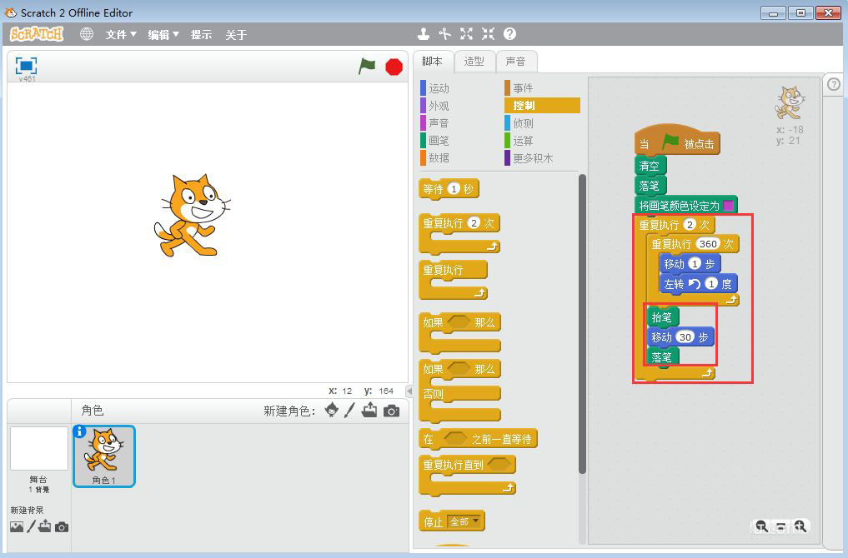Click the palette 重复执行 count field
Screen dimensions: 848x558
pyautogui.click(x=474, y=222)
